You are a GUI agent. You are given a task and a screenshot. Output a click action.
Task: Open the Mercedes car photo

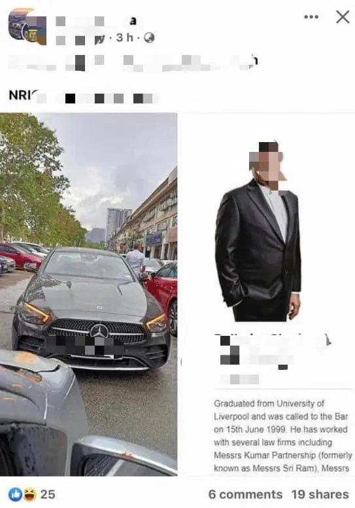tap(89, 294)
